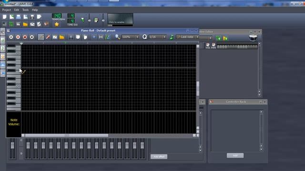This screenshot has height=171, width=305.
Task: Select the erase mode in Piano Roll
Action: coord(48,37)
